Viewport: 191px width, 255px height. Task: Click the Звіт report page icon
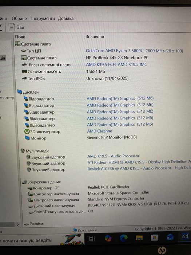point(12,27)
